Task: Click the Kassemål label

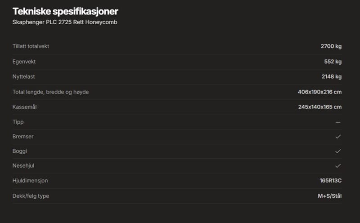Action: (25, 107)
